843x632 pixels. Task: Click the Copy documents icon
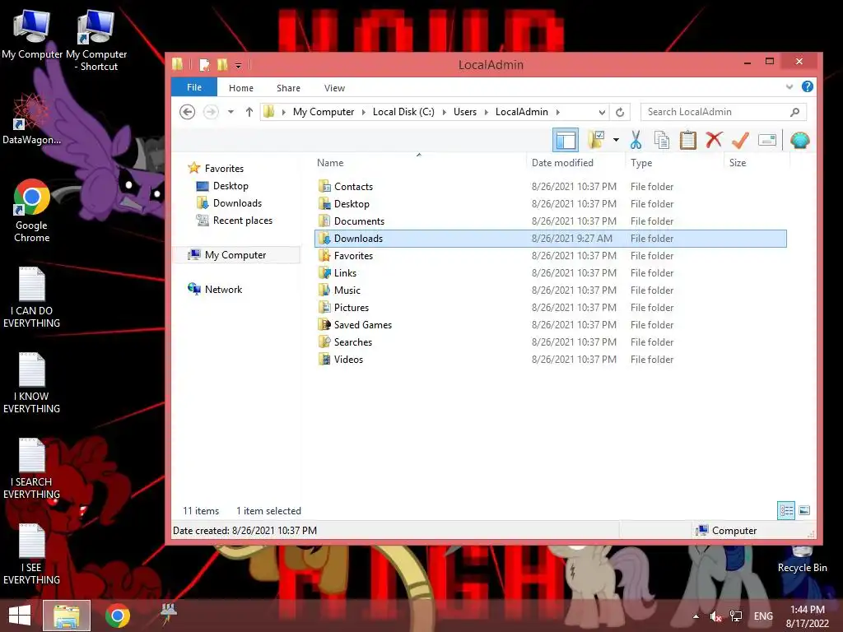(x=661, y=140)
